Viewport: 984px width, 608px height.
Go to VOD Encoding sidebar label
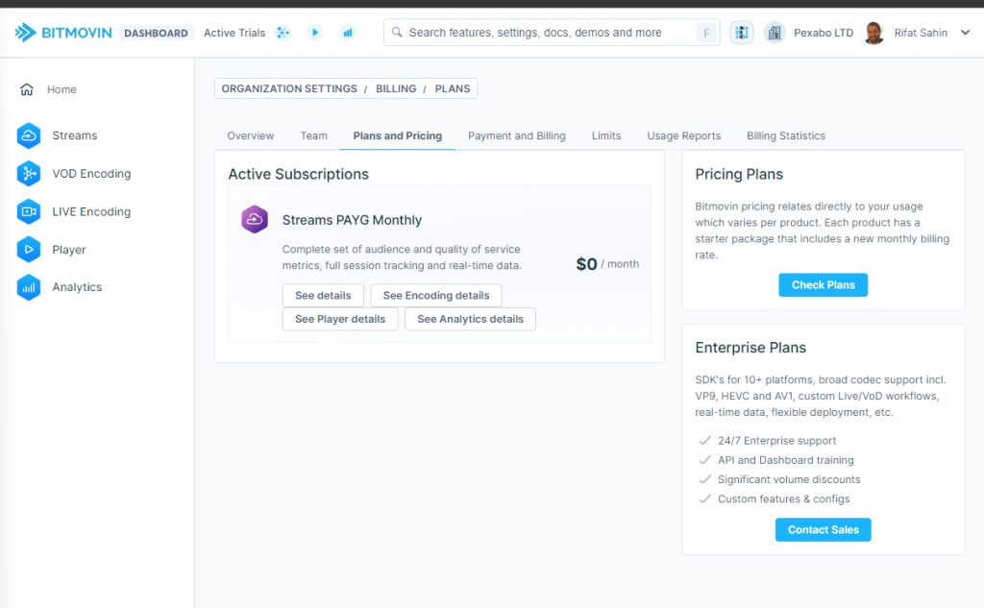(x=91, y=174)
